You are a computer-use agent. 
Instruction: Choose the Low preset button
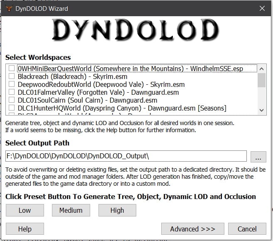pos(25,210)
